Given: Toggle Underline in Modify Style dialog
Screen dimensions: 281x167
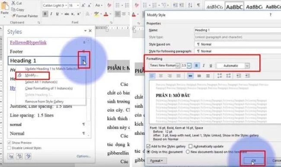Looking at the screenshot, I should [211, 66].
